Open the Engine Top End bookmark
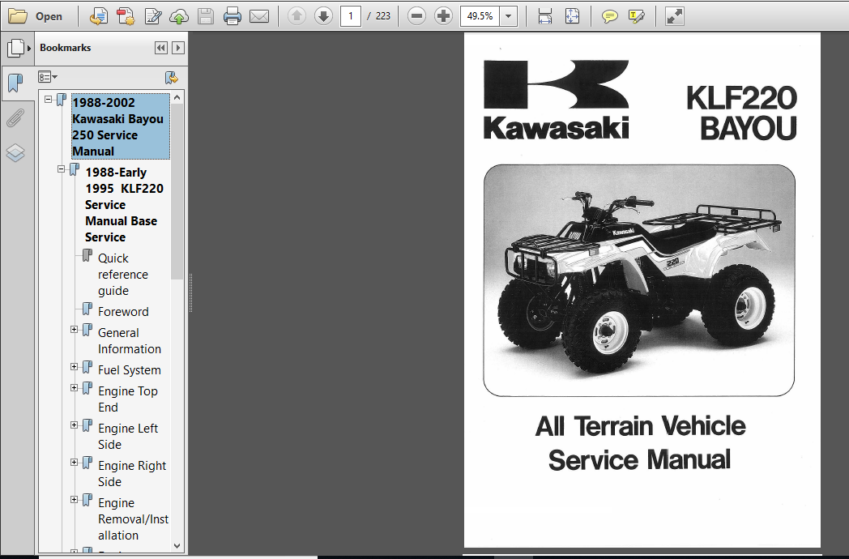Screen dimensions: 849x559 pos(128,399)
